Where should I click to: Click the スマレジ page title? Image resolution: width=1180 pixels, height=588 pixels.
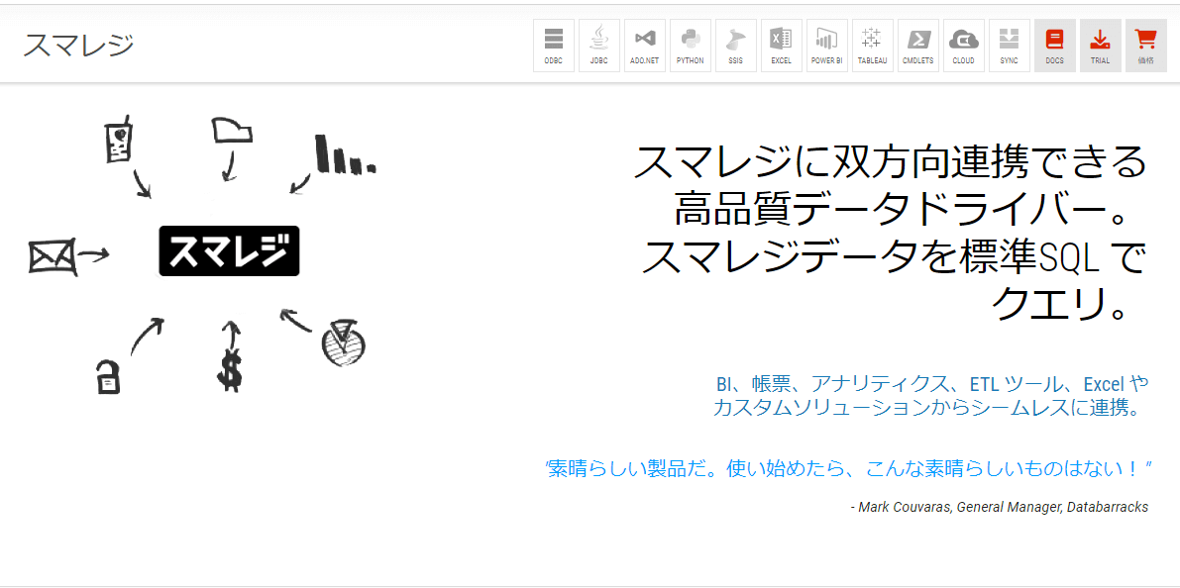pyautogui.click(x=78, y=45)
